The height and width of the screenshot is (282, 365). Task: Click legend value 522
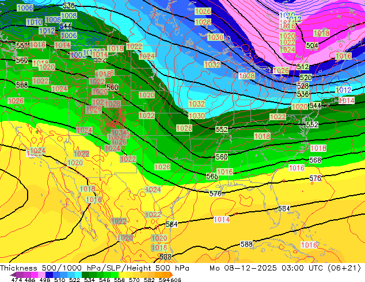tap(74, 280)
